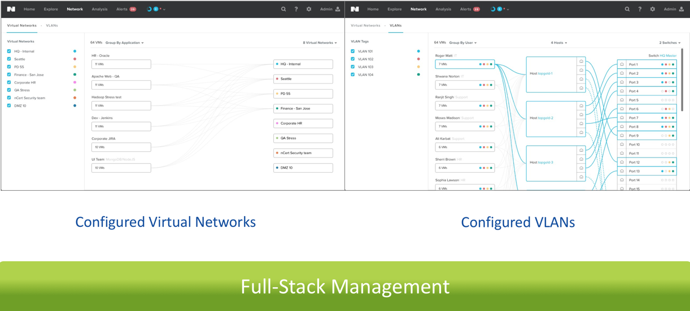Screen dimensions: 690x311
Task: Expand the 4 Hosts dropdown
Action: tap(559, 43)
